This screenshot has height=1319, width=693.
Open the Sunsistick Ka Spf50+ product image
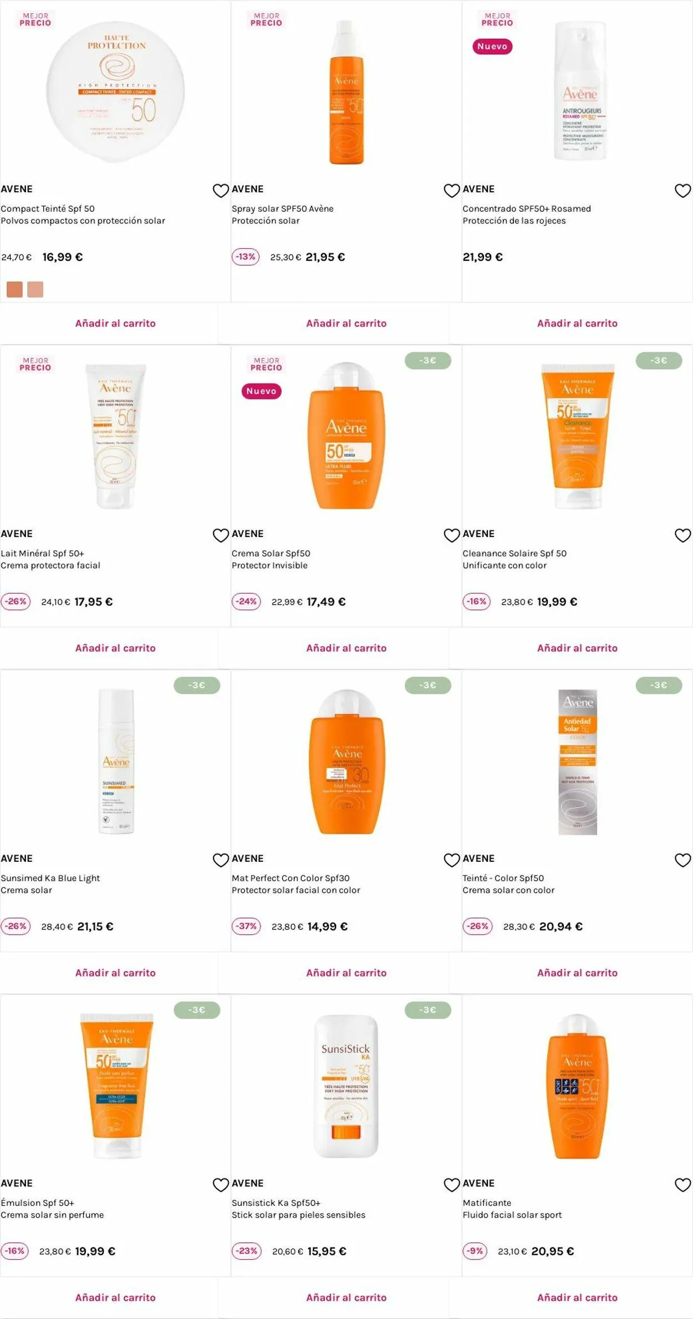pyautogui.click(x=346, y=1086)
